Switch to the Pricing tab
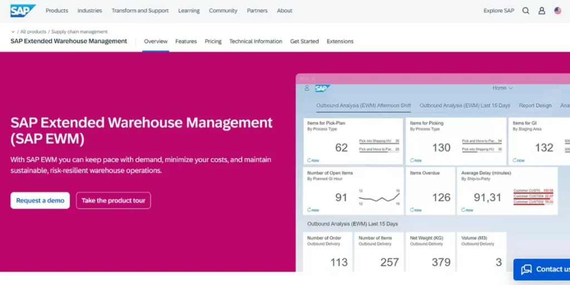 click(213, 41)
